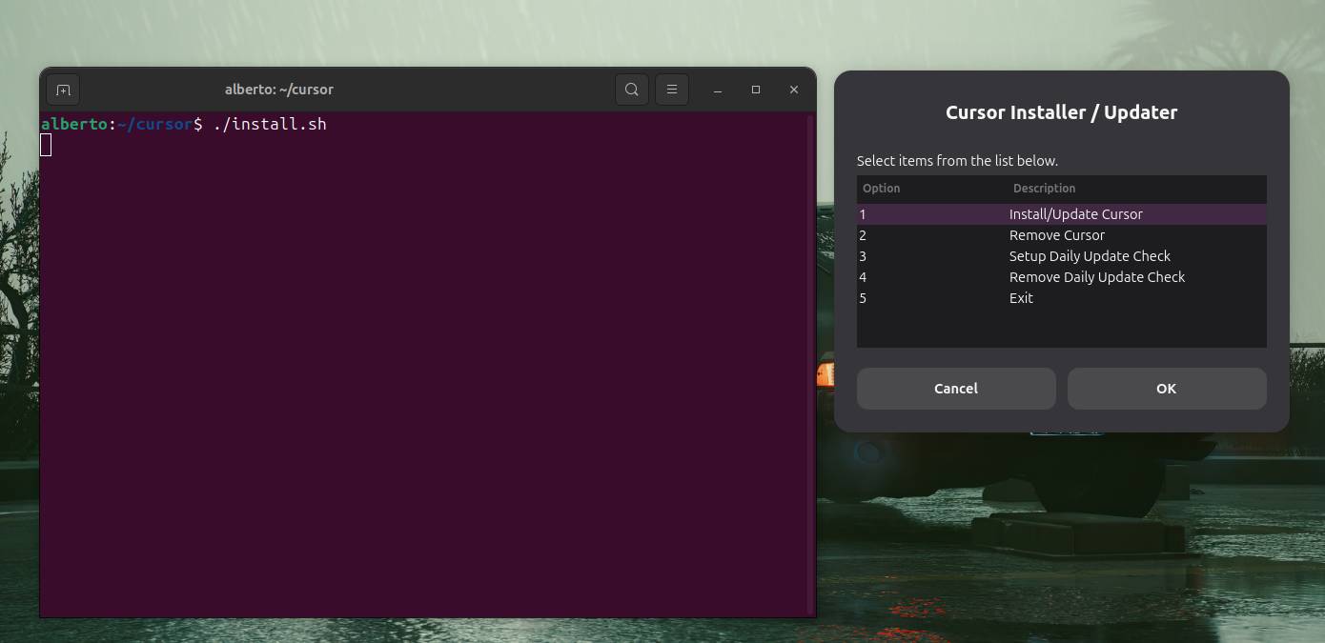This screenshot has width=1325, height=643.
Task: Choose Remove Daily Update Check
Action: point(1062,277)
